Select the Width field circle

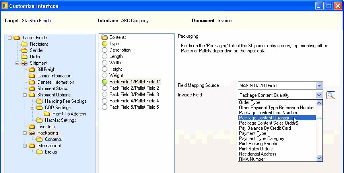105,63
